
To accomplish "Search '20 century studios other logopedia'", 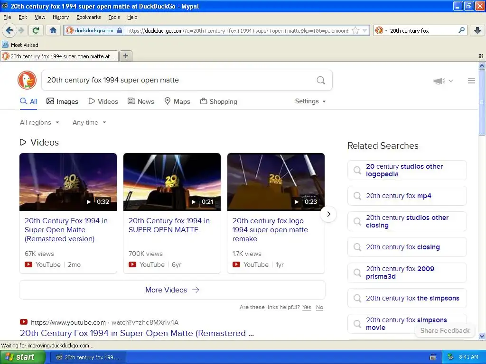I will [407, 170].
